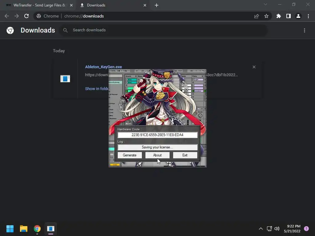Click the Chrome taskbar icon
This screenshot has width=315, height=236.
(x=37, y=229)
